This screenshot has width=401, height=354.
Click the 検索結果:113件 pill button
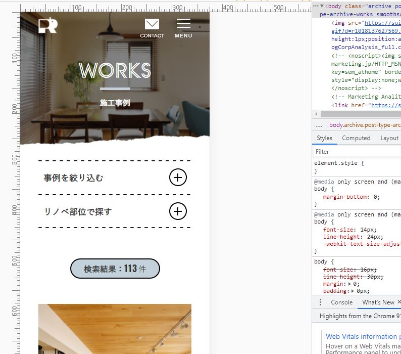[115, 269]
